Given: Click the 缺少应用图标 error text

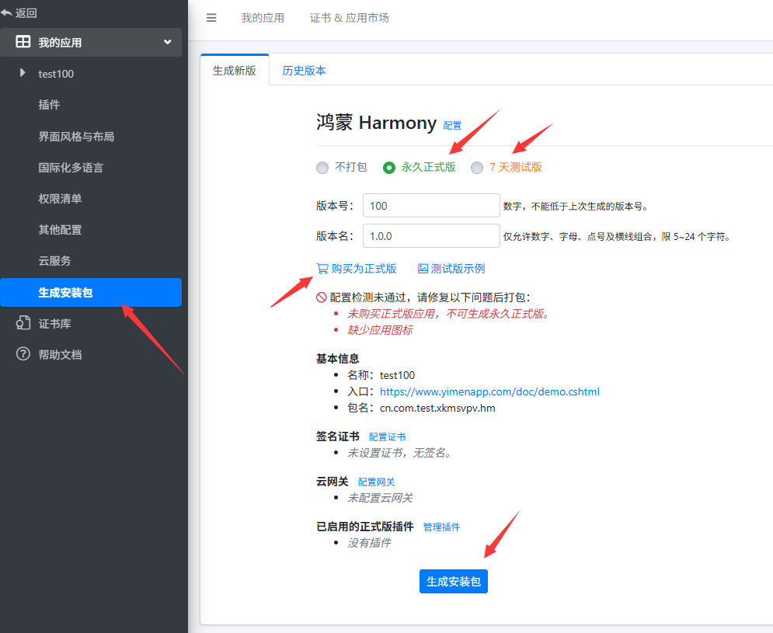Looking at the screenshot, I should [x=380, y=330].
